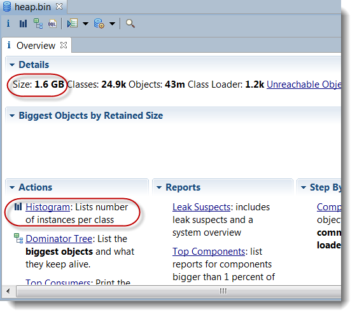Click the Objects: 43m value
Screen dimensions: 357x317
[157, 84]
